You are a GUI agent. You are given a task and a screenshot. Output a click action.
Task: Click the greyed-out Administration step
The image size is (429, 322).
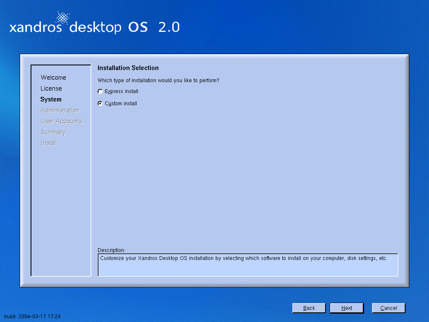coord(60,110)
